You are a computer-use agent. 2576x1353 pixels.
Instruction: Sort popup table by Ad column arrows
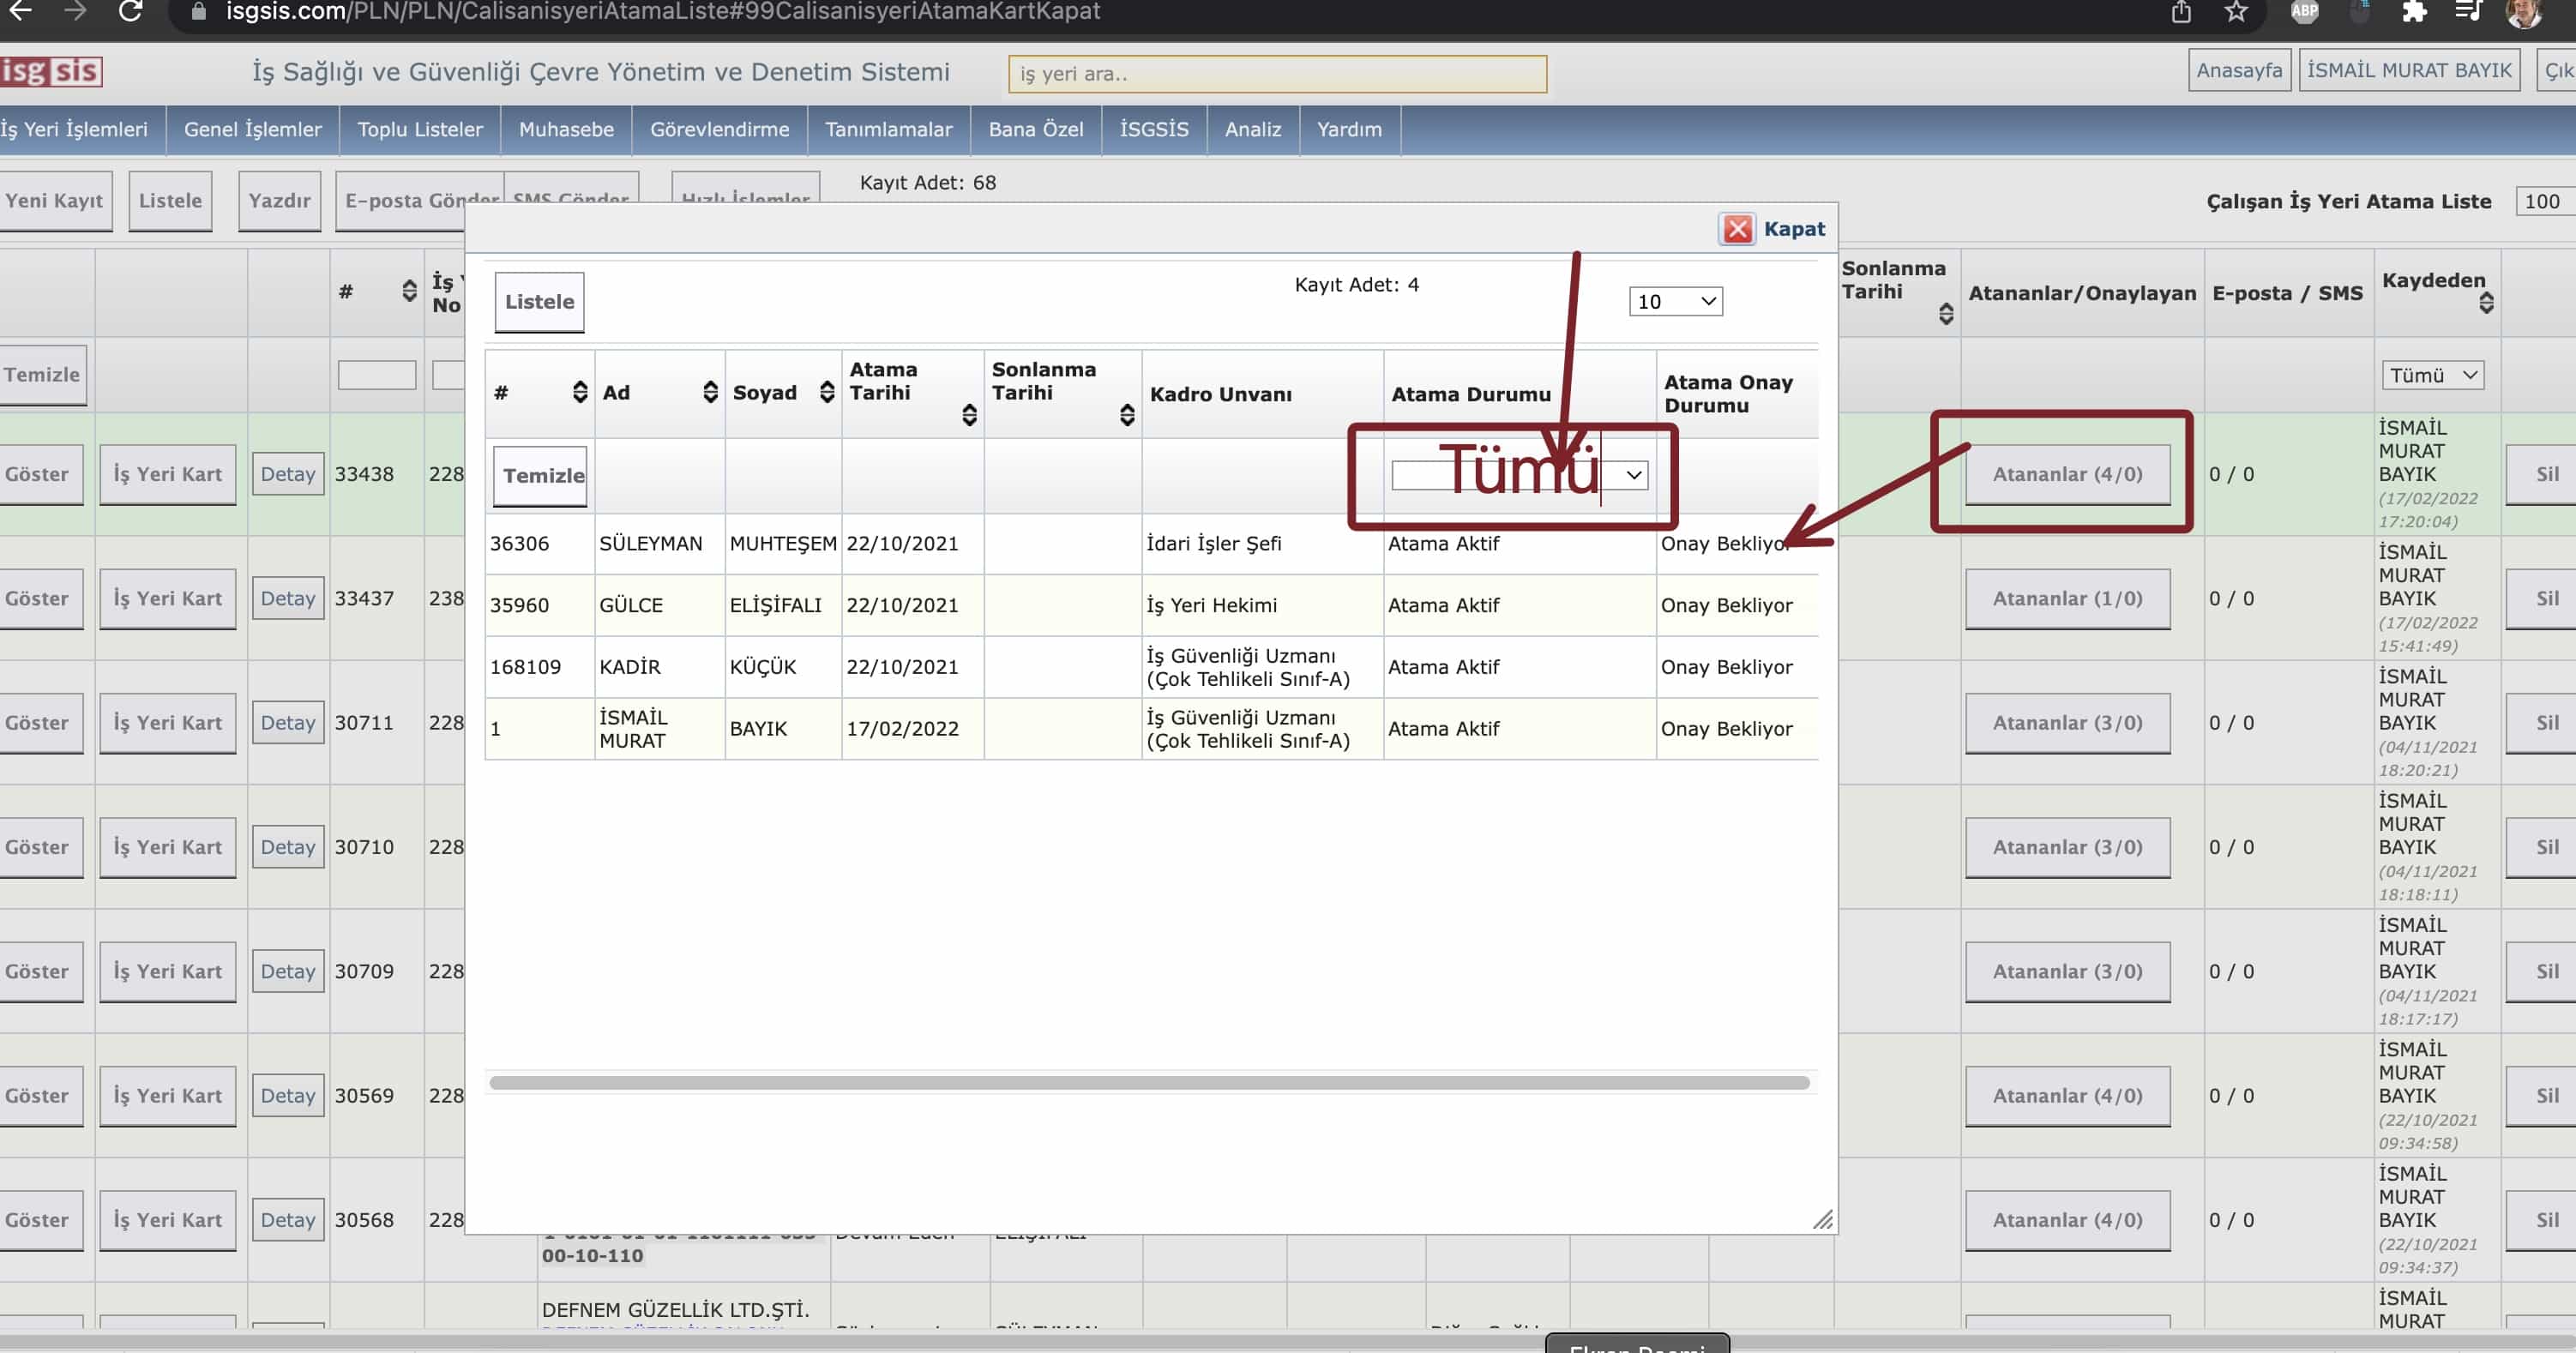710,392
